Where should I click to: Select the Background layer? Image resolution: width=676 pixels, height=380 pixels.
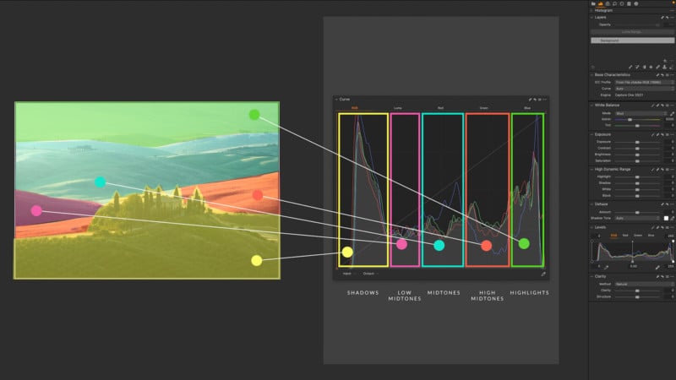click(x=632, y=40)
